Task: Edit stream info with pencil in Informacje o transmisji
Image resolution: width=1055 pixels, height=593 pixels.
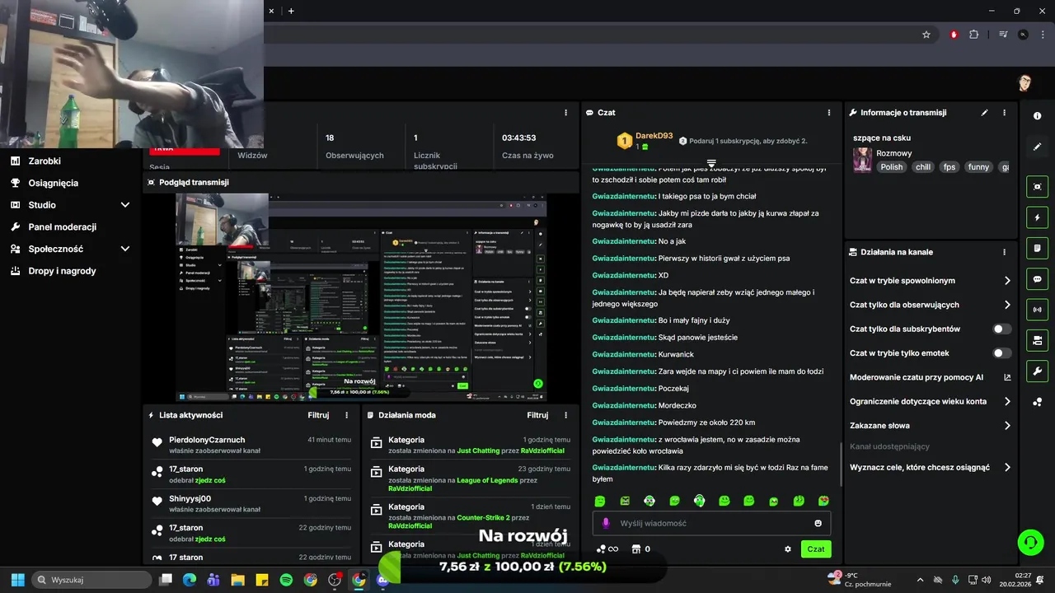Action: point(984,113)
